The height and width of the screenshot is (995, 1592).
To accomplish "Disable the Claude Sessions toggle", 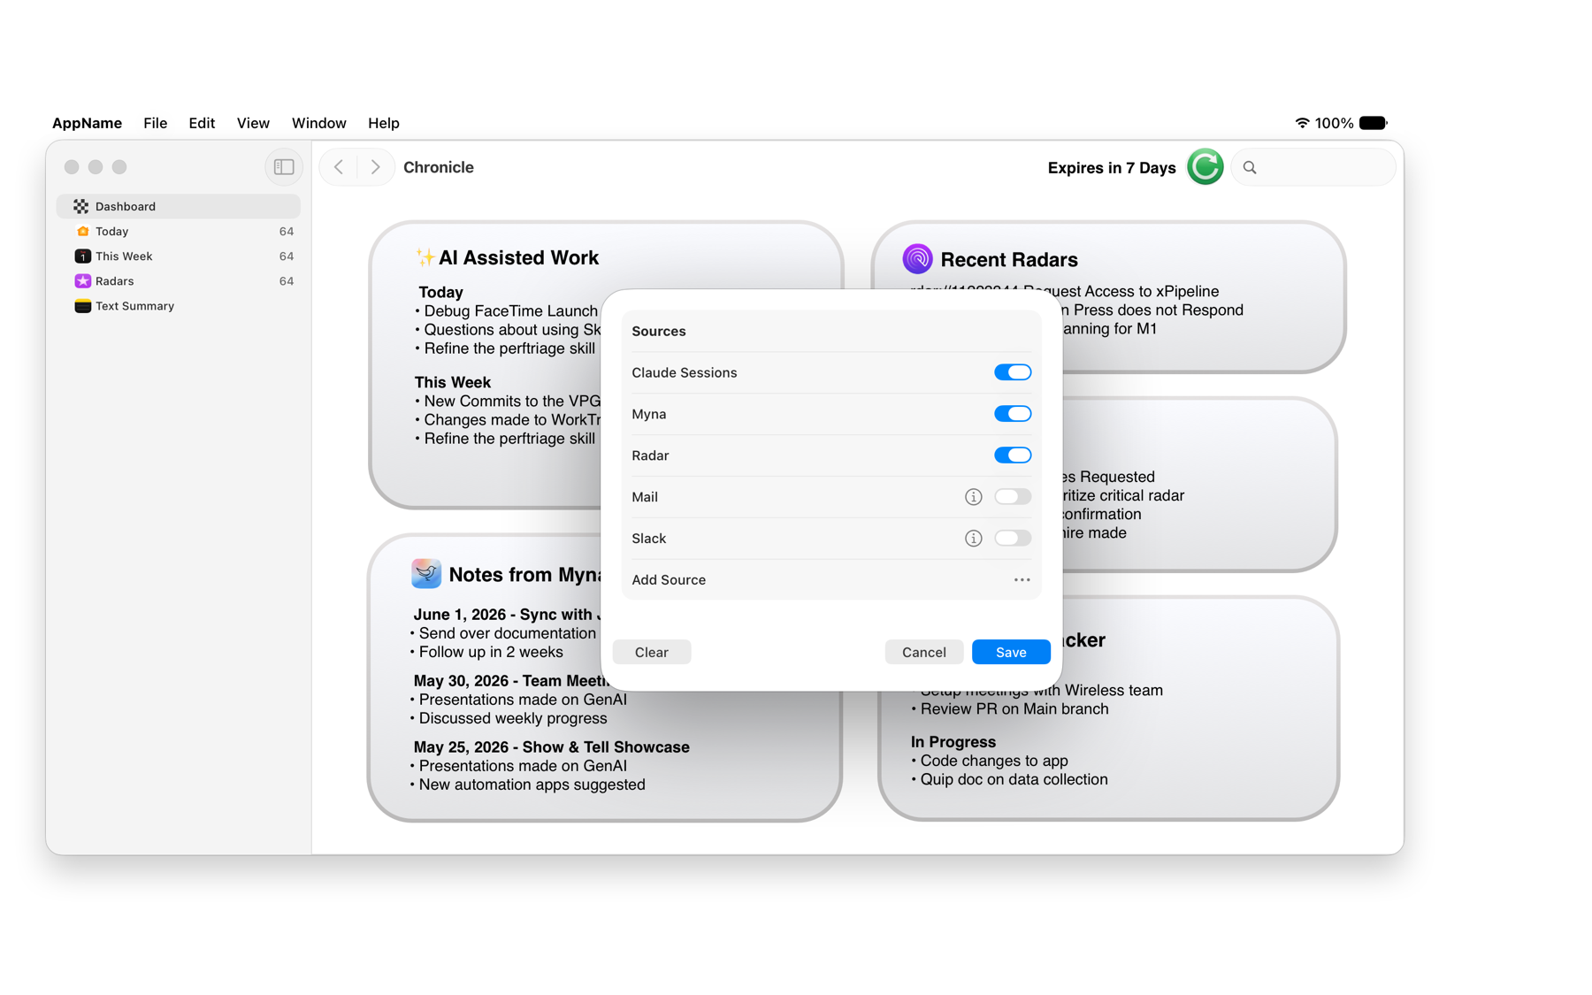I will 1013,372.
